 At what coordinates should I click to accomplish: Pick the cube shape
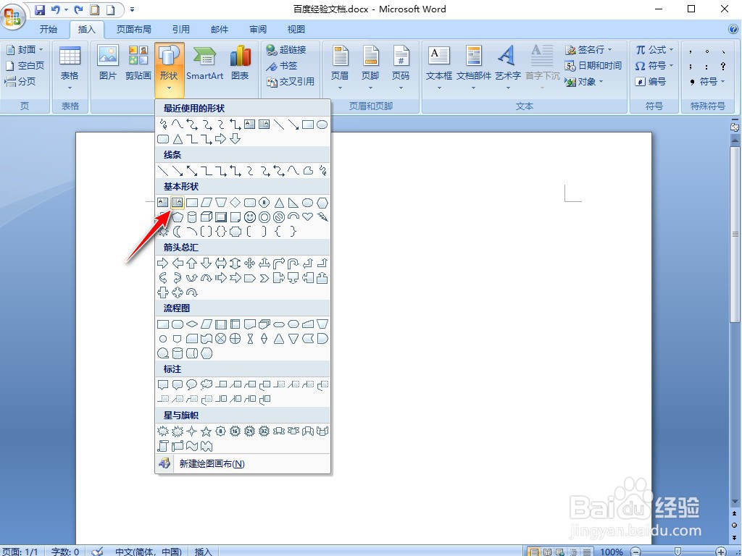(x=207, y=217)
